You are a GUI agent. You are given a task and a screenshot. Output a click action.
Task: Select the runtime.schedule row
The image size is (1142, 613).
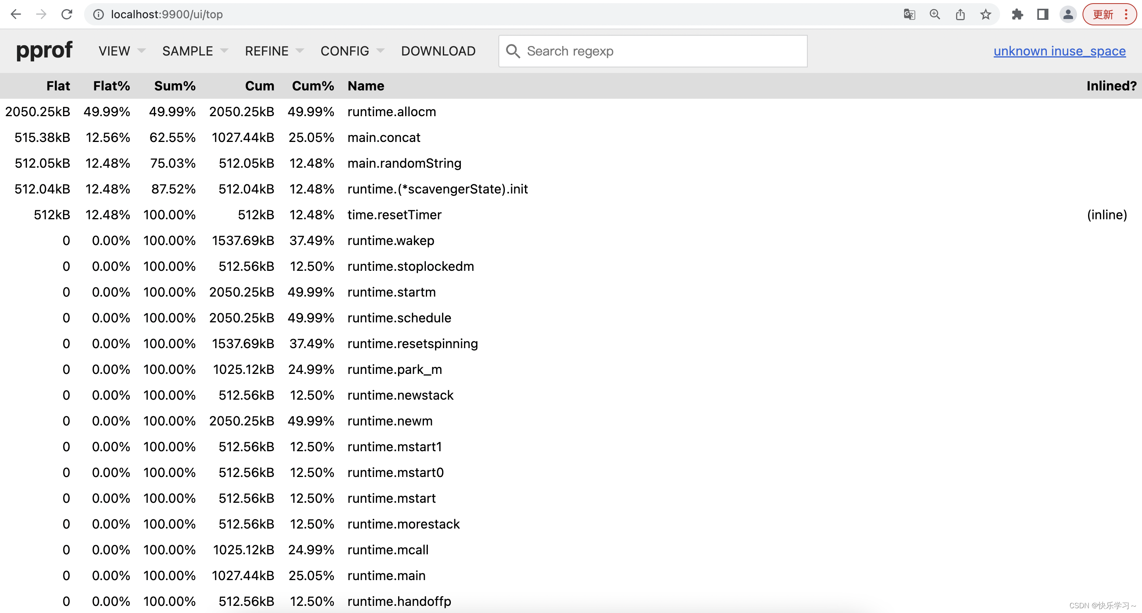click(571, 317)
